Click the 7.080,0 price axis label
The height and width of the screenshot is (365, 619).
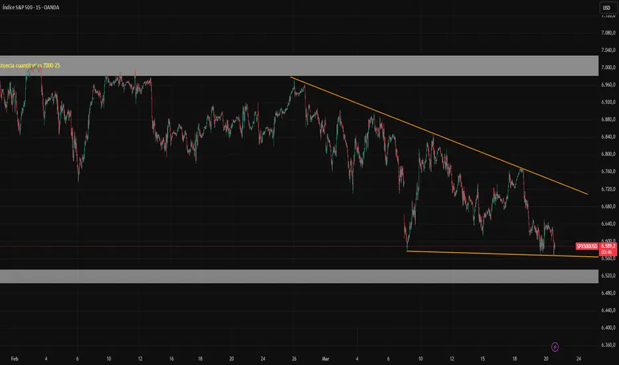[608, 33]
